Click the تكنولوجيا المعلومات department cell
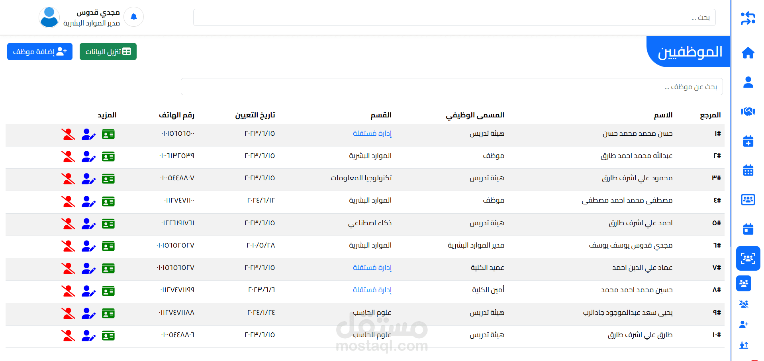Screen dimensions: 764x361 361,178
